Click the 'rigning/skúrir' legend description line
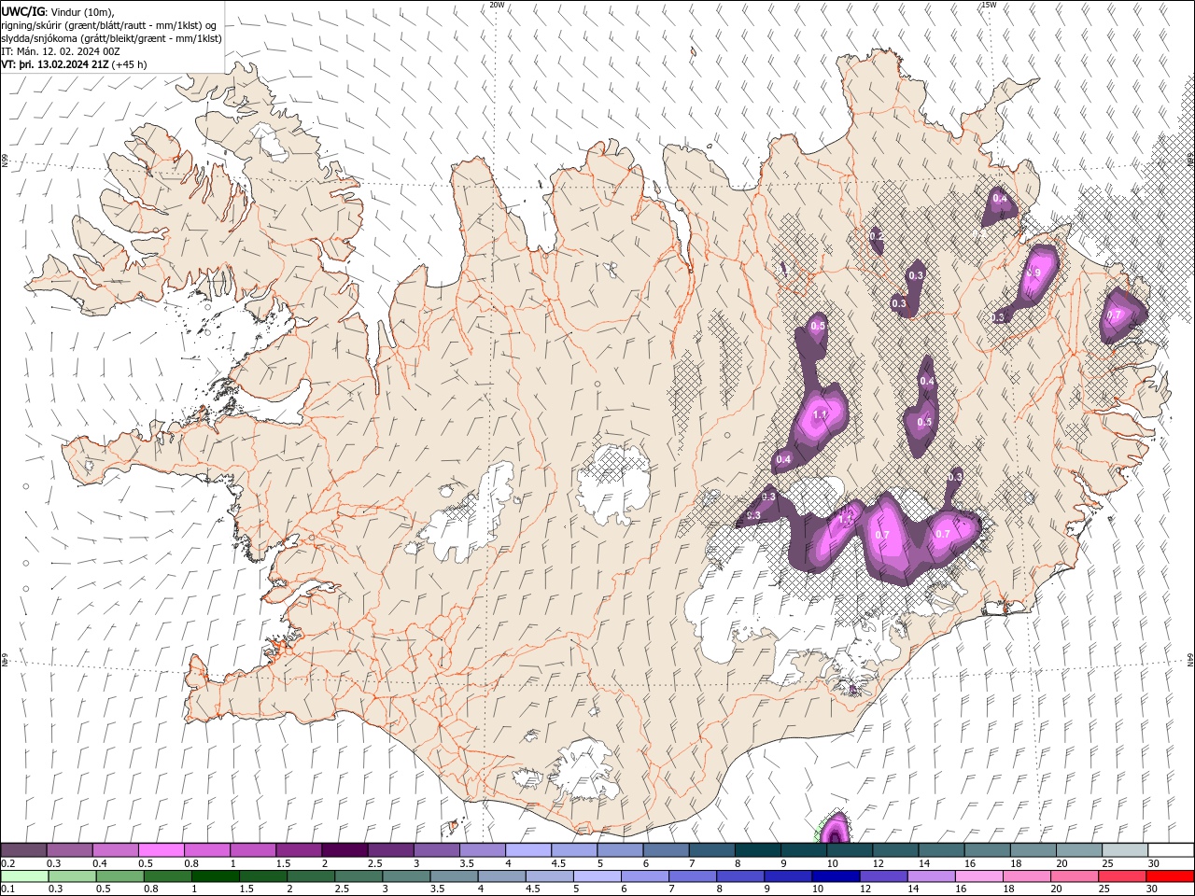This screenshot has height=896, width=1195. pyautogui.click(x=109, y=25)
